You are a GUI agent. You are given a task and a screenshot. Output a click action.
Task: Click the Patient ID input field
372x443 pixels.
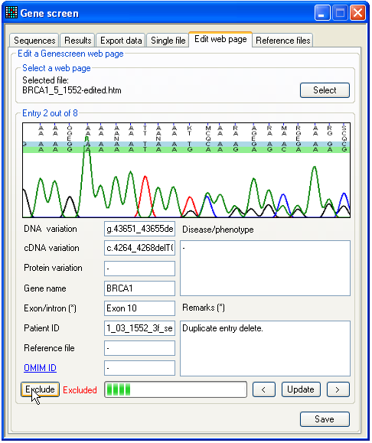(x=139, y=328)
